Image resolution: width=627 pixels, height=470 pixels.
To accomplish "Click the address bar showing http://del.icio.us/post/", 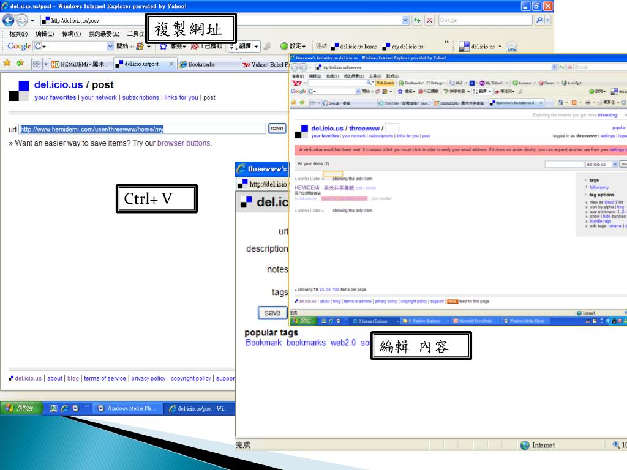I will tap(220, 20).
